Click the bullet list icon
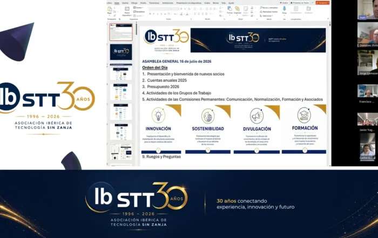Viewport: 378px width, 238px height. click(x=195, y=9)
